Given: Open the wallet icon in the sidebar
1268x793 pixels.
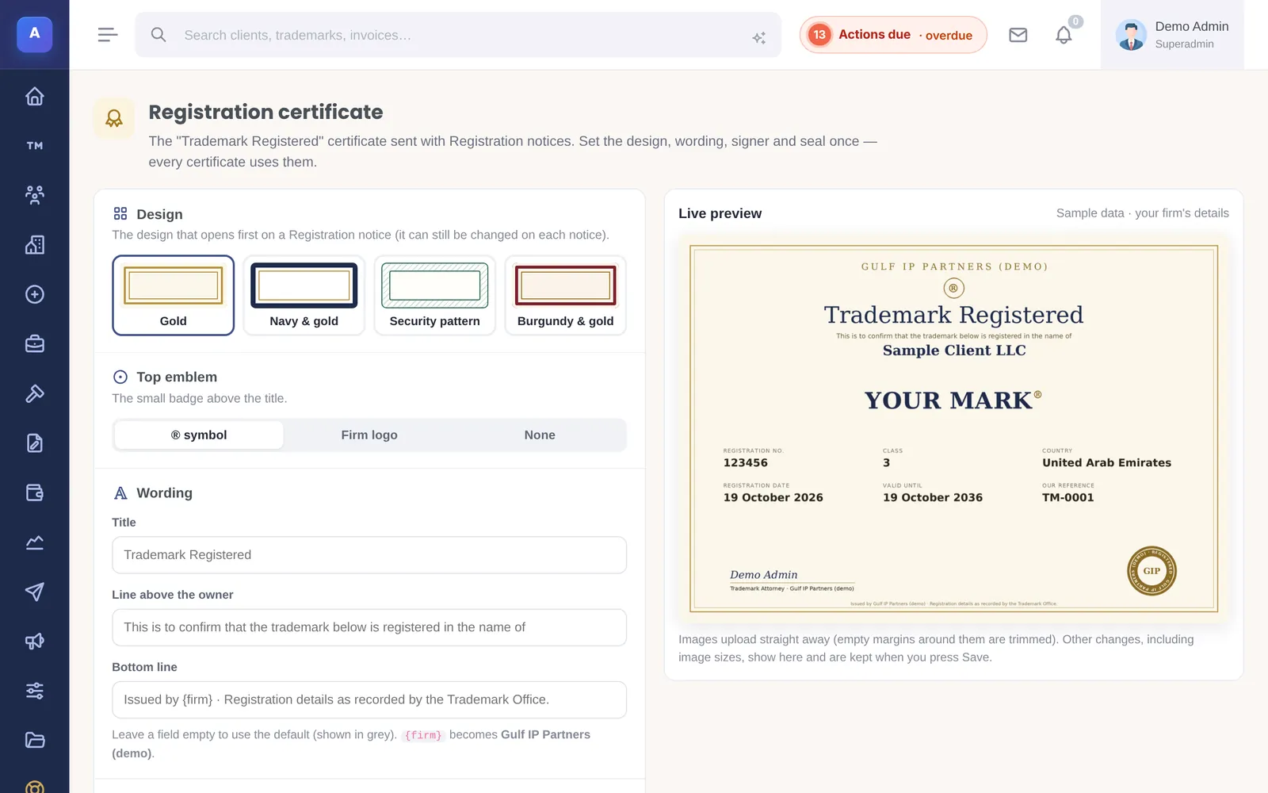Looking at the screenshot, I should coord(35,492).
